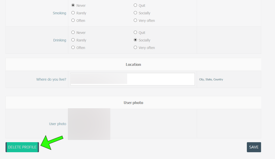The image size is (275, 159).
Task: Select "Socially" for Smoking
Action: (135, 13)
